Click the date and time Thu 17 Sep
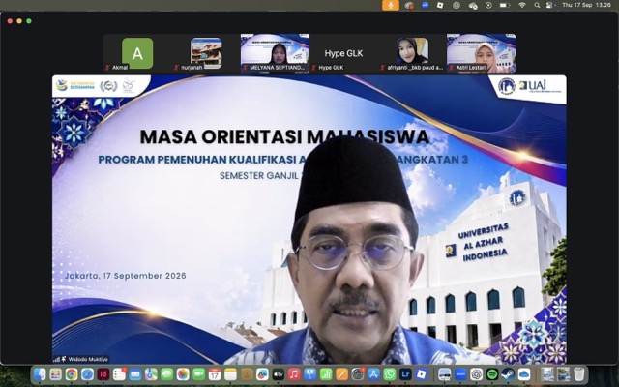This screenshot has width=619, height=387. pos(586,5)
